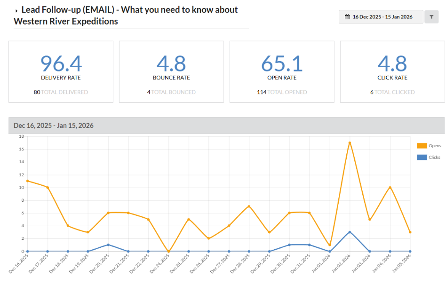Click the second 4.8 value above CLICK RATE

(x=392, y=63)
